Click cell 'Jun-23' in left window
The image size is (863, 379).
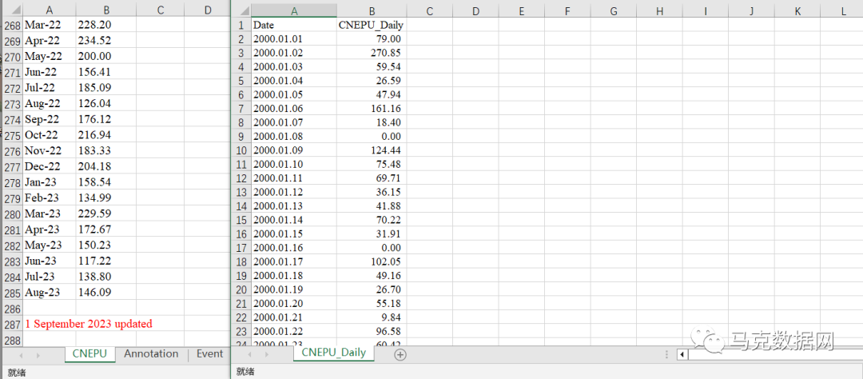(x=49, y=261)
